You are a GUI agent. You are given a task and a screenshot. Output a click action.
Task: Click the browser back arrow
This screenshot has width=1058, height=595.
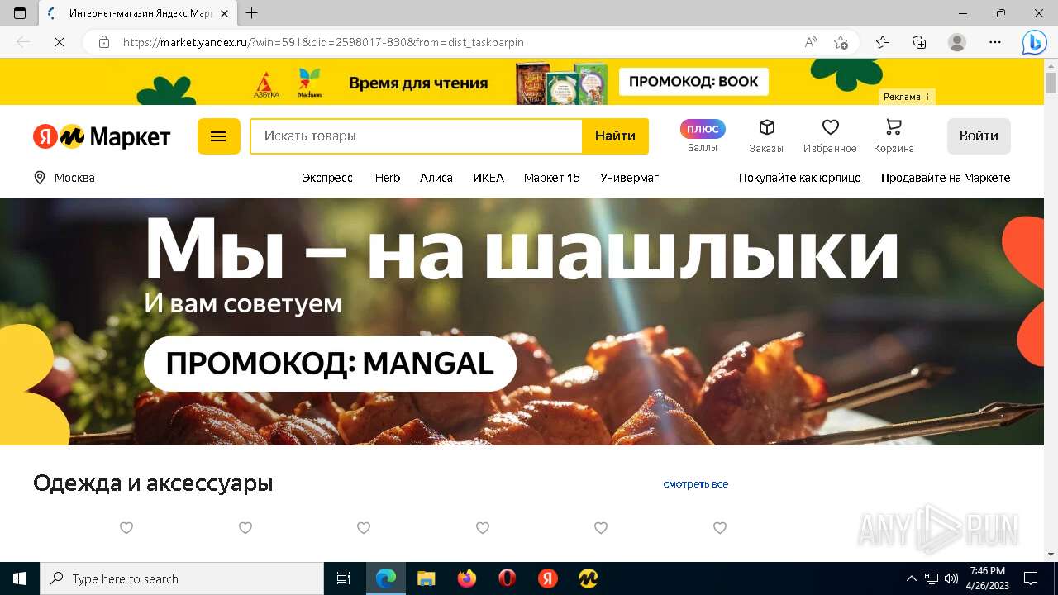coord(23,42)
